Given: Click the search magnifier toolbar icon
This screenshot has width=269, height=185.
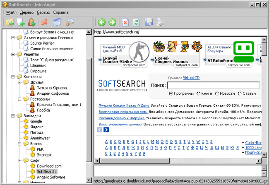Looking at the screenshot, I should [70, 22].
